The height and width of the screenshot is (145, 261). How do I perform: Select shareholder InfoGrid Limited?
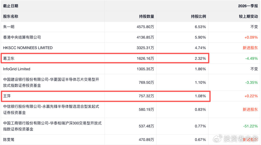pyautogui.click(x=17, y=69)
